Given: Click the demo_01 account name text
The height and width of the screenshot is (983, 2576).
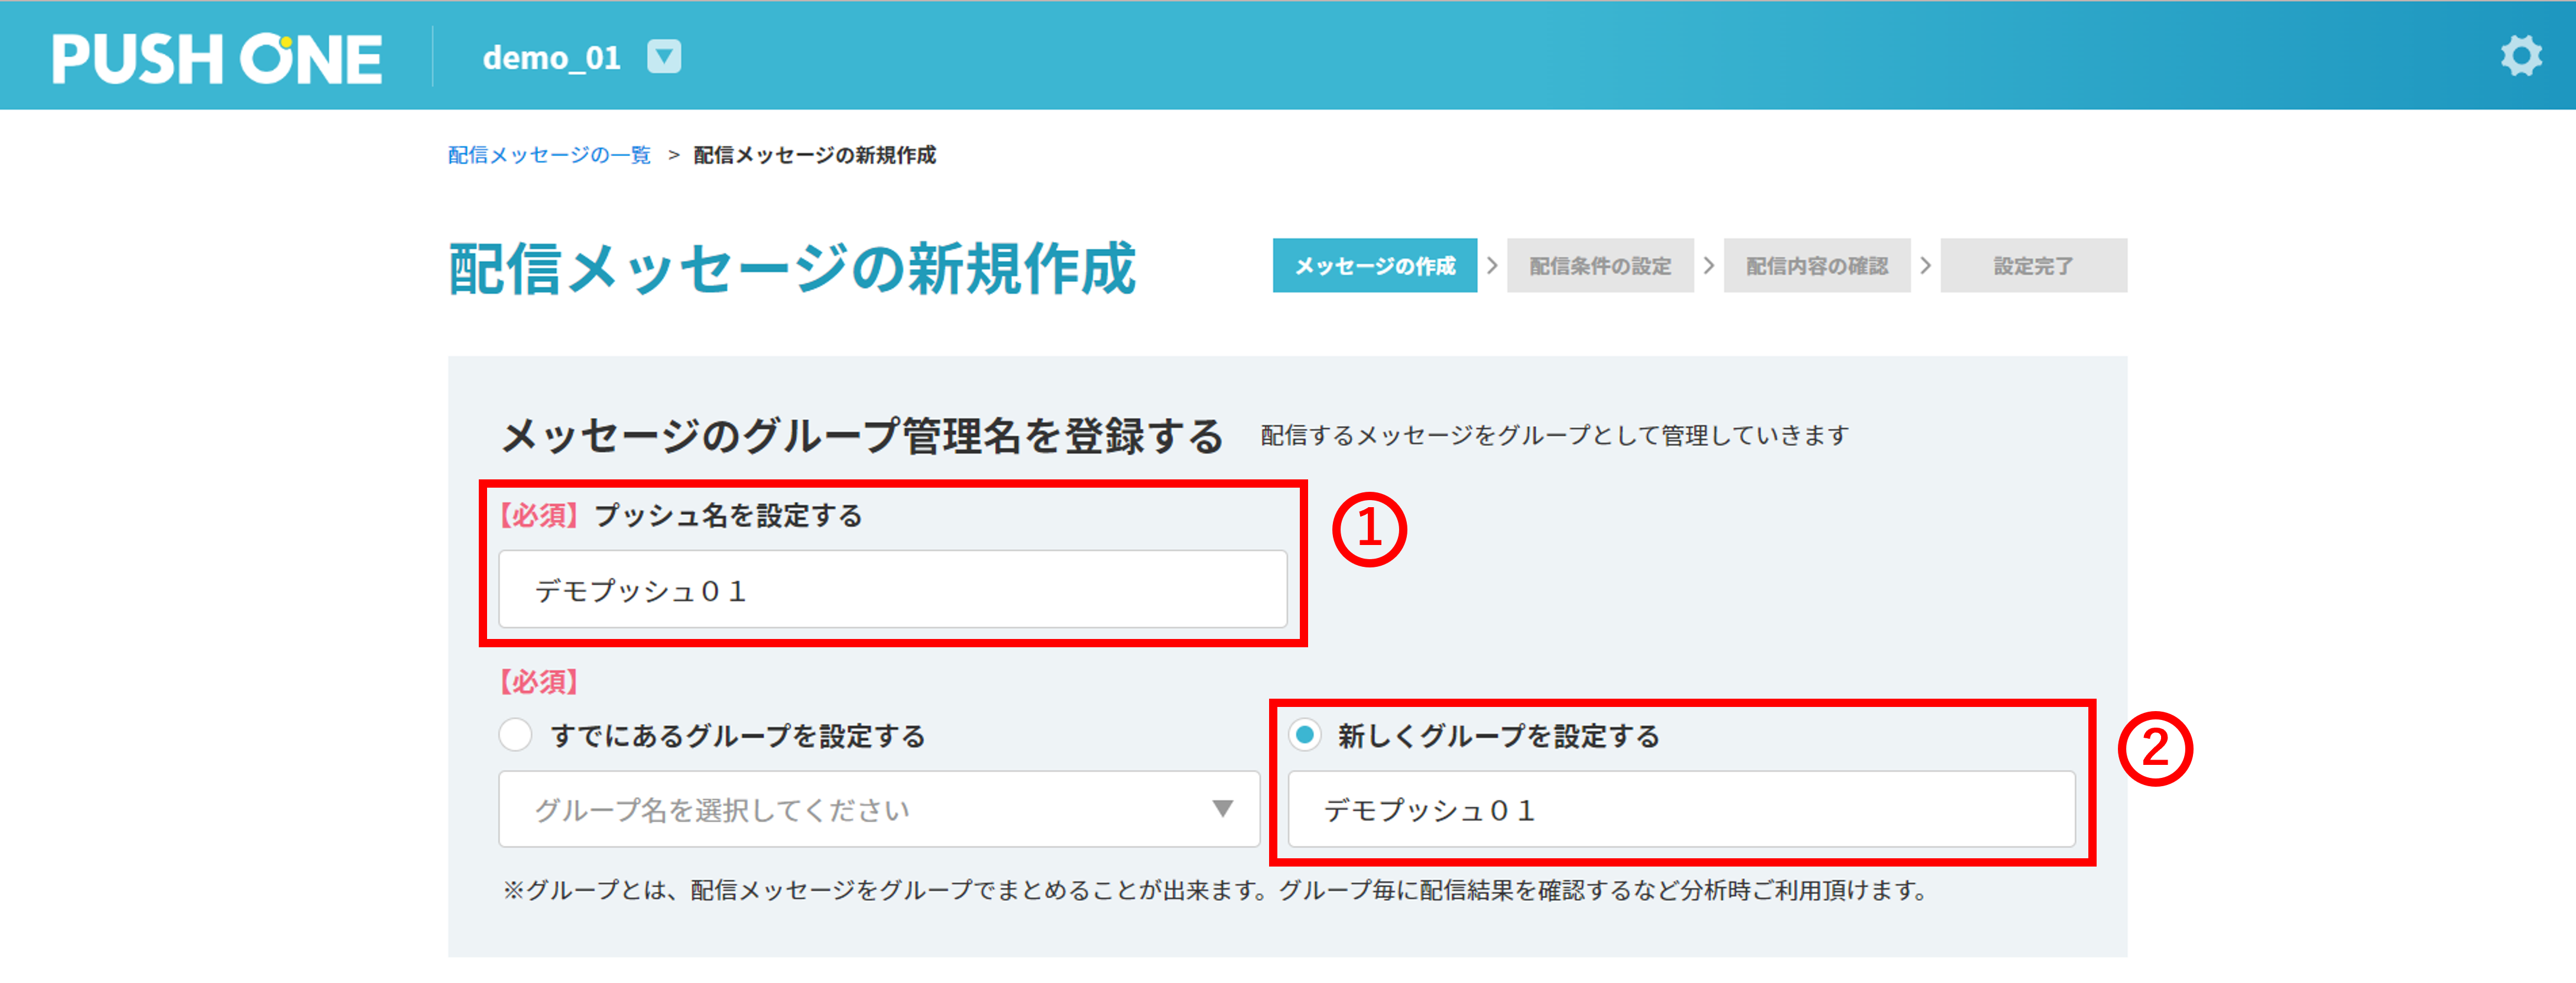Looking at the screenshot, I should [x=551, y=58].
